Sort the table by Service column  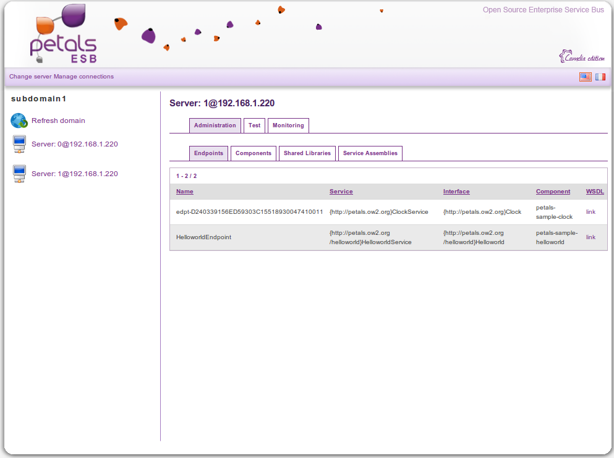pos(341,192)
